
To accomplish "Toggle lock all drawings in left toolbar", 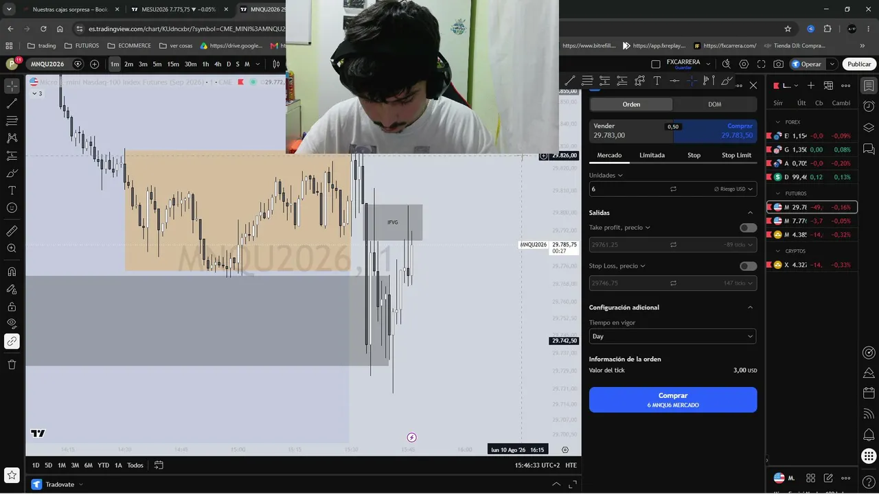I will (12, 307).
